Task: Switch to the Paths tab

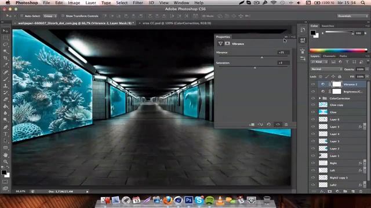Action: click(x=343, y=56)
